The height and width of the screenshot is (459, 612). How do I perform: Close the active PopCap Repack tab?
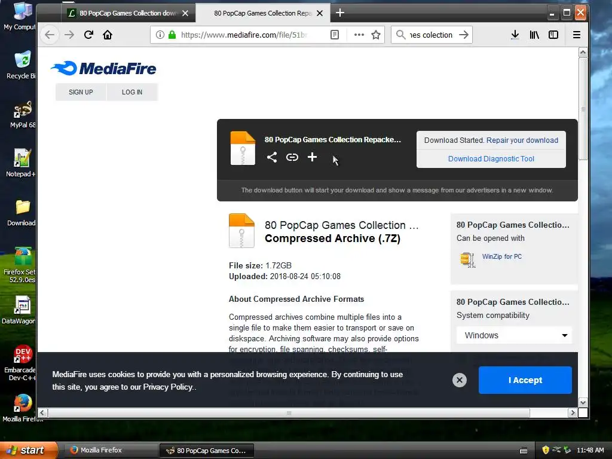coord(320,13)
